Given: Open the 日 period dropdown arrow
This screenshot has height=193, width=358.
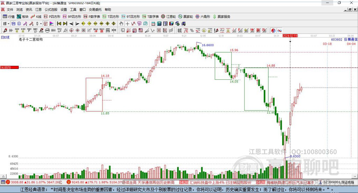Looking at the screenshot, I should tap(8, 24).
